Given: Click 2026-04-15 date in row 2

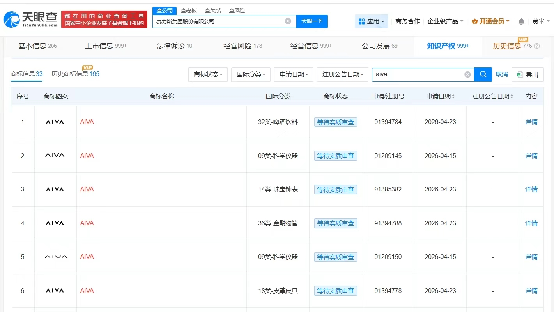Looking at the screenshot, I should pos(440,156).
